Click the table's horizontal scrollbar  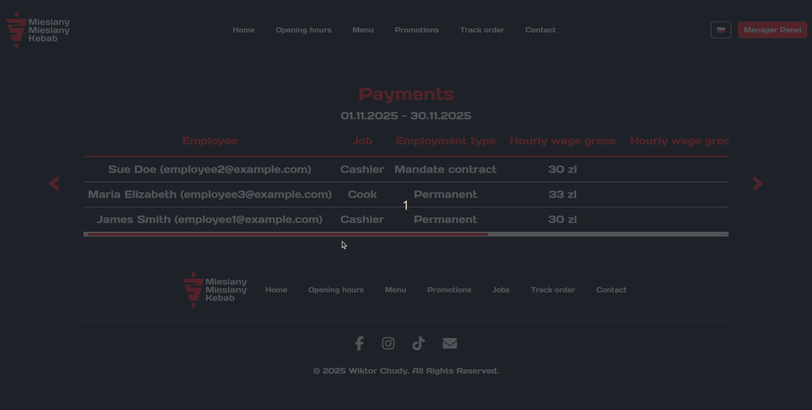click(x=288, y=234)
